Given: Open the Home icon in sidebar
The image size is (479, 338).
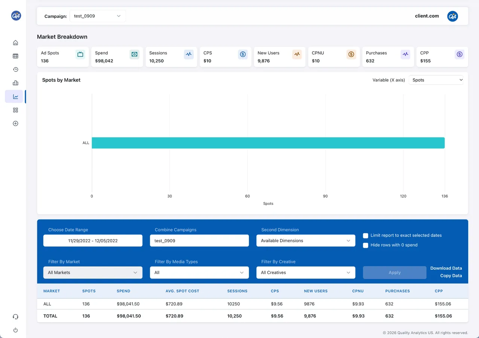Looking at the screenshot, I should (x=15, y=43).
